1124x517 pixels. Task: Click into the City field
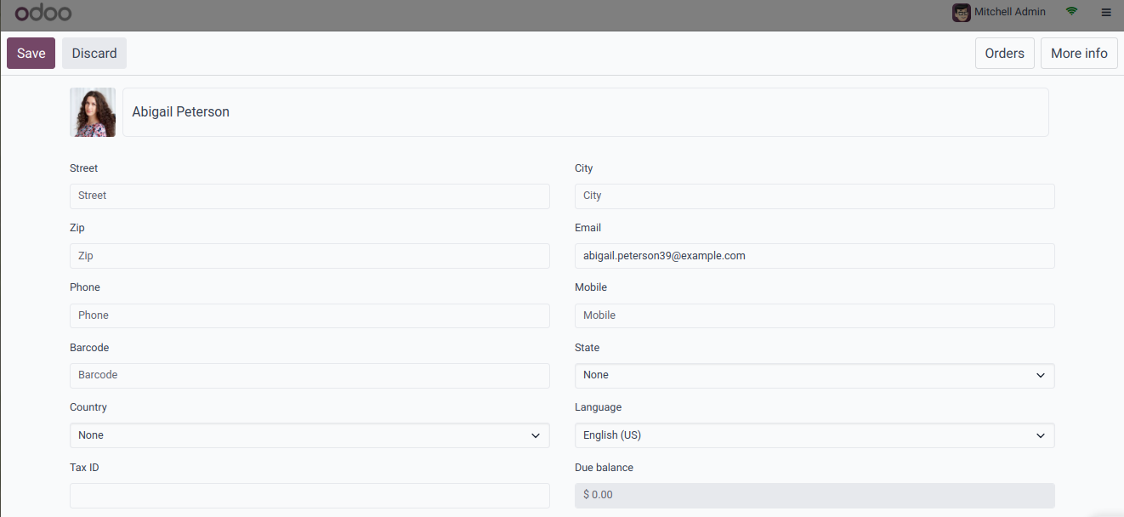pos(815,196)
